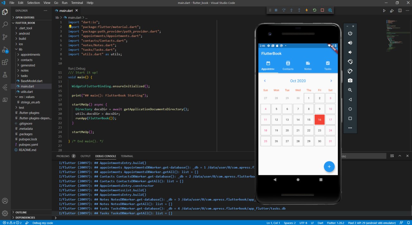Pause the debug session

point(276,10)
